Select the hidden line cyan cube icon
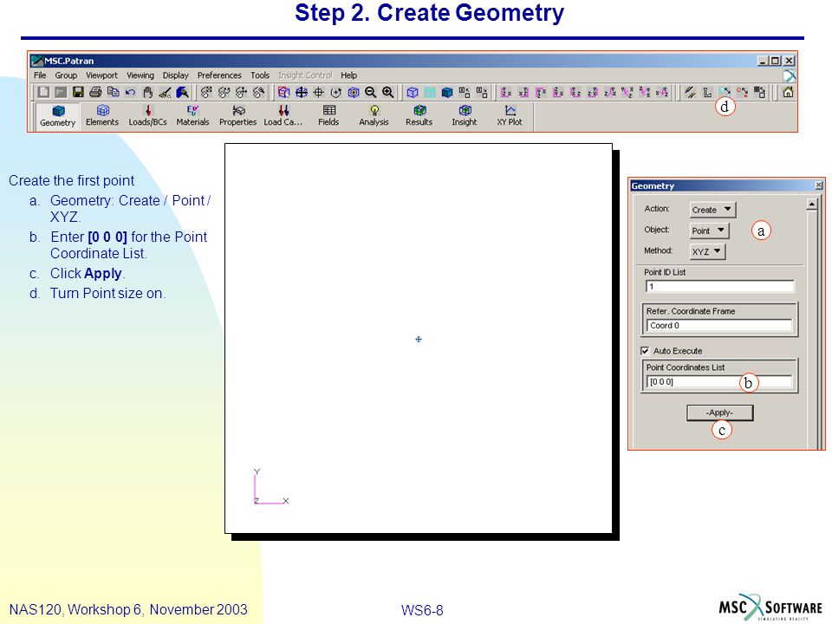The height and width of the screenshot is (624, 832). [x=430, y=93]
